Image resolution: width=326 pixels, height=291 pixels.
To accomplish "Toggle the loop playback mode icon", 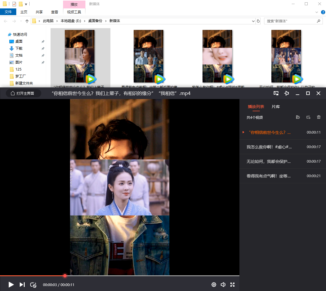I will (x=33, y=285).
